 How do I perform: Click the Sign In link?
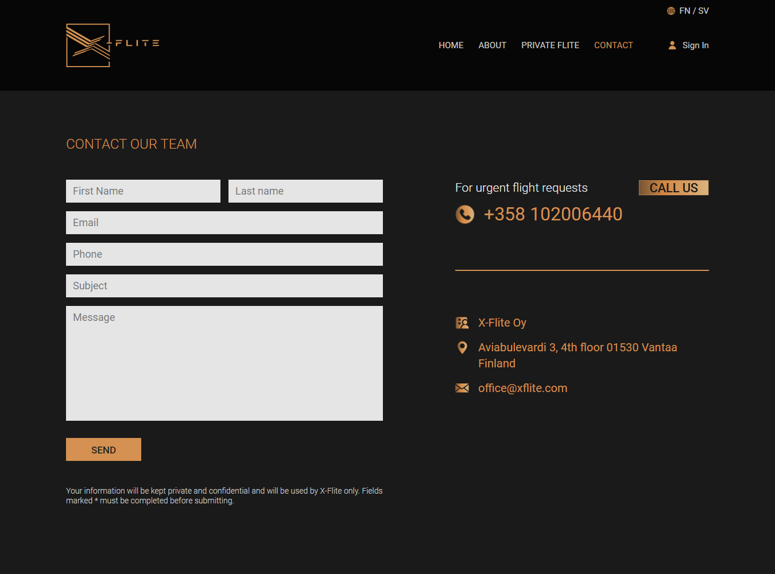point(695,45)
